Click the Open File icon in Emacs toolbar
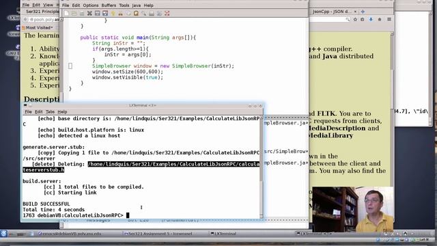Screen dimensions: 437x246 [74, 13]
